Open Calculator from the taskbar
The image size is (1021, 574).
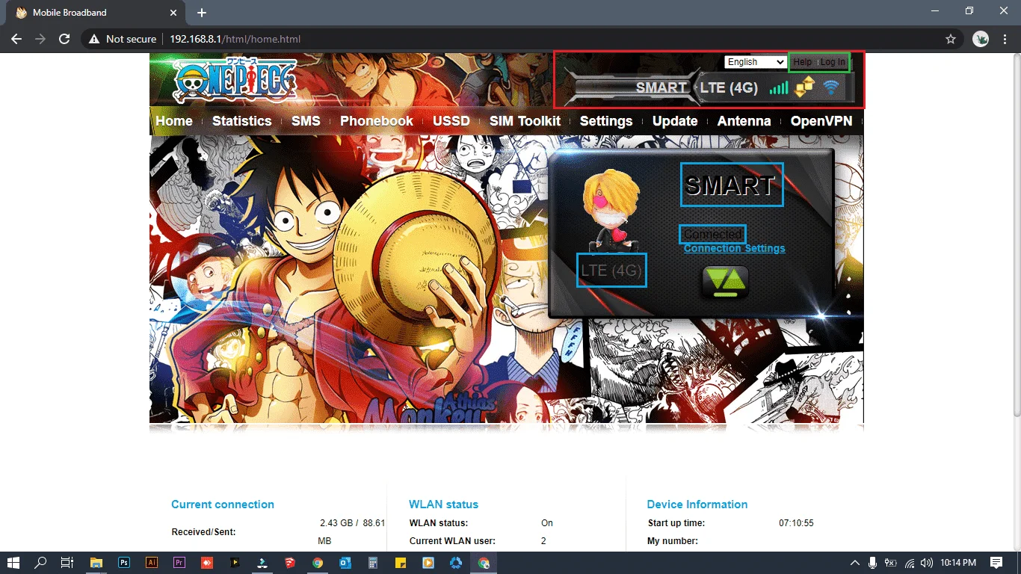[x=373, y=563]
